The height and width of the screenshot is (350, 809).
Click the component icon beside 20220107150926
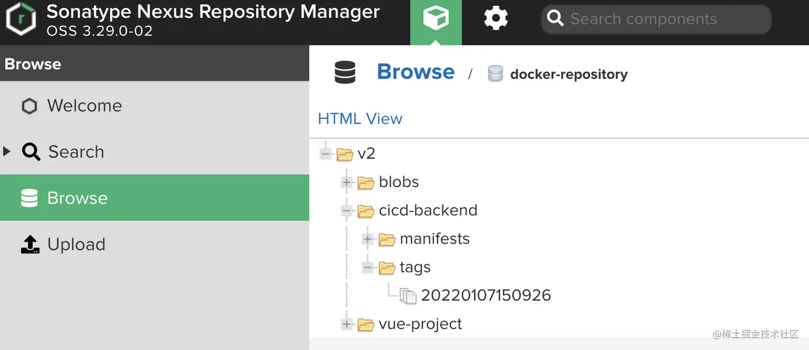[408, 296]
